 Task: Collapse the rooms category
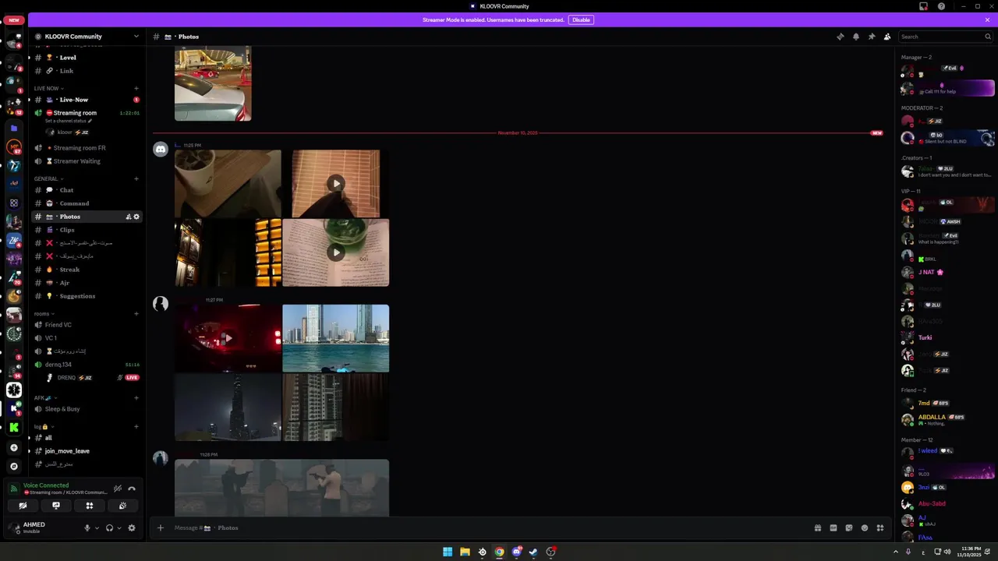click(44, 313)
